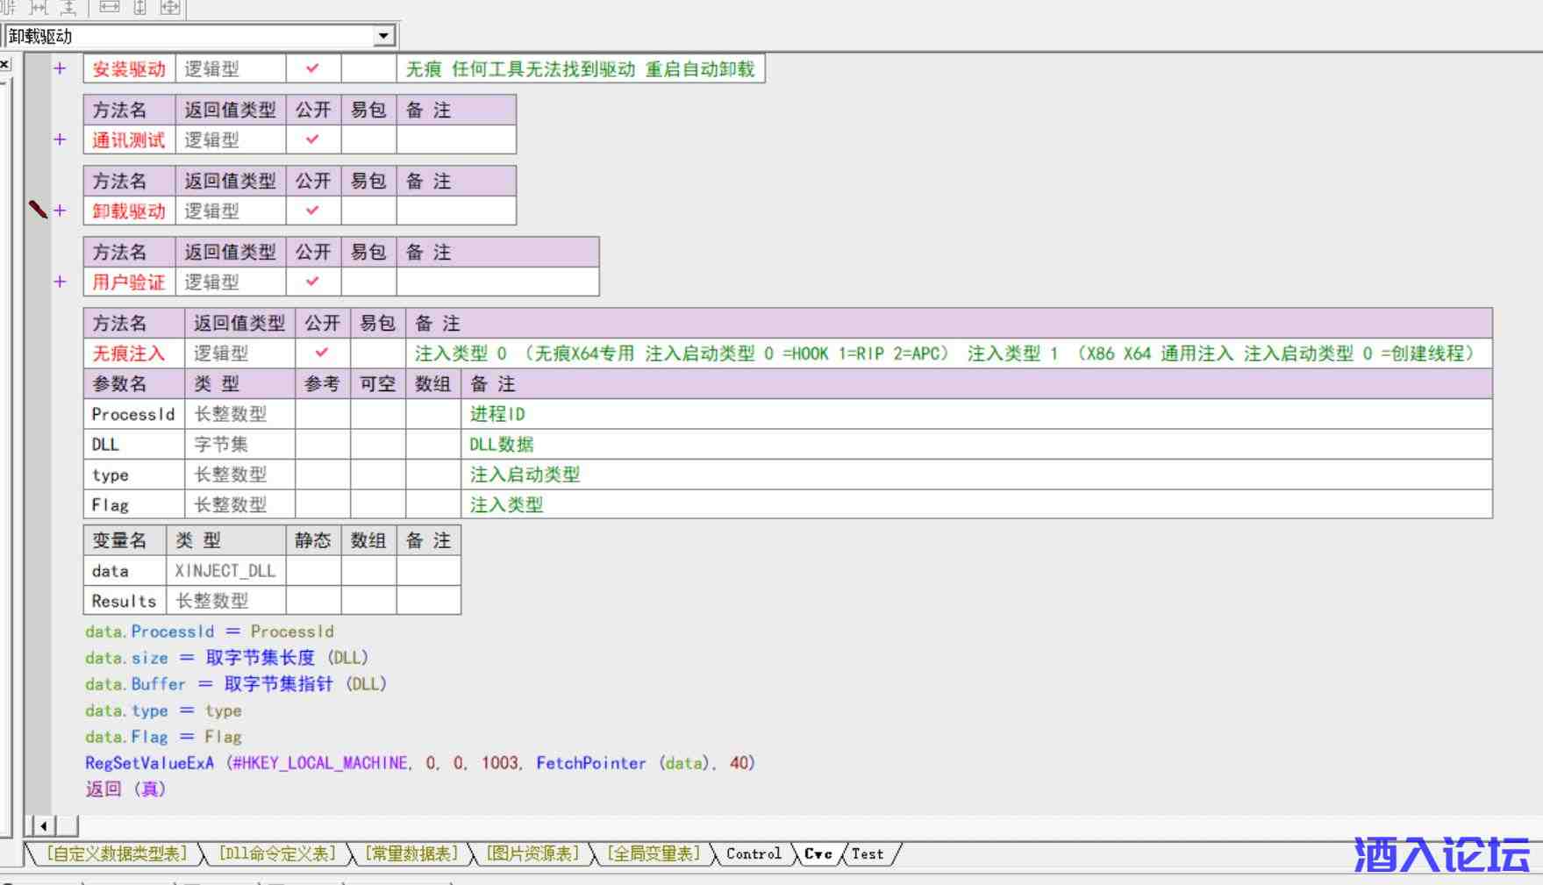Viewport: 1543px width, 885px height.
Task: Expand the 通讯测试 subroutine with plus sign
Action: (60, 139)
